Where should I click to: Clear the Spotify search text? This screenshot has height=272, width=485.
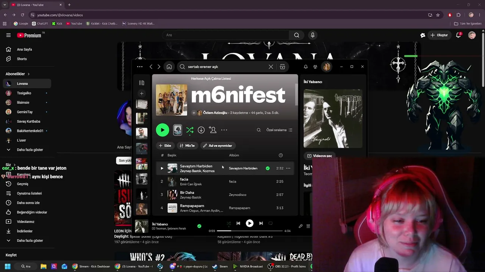[x=271, y=67]
